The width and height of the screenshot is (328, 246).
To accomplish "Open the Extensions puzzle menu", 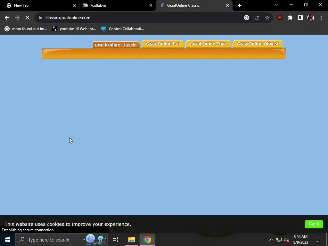I will (x=290, y=18).
